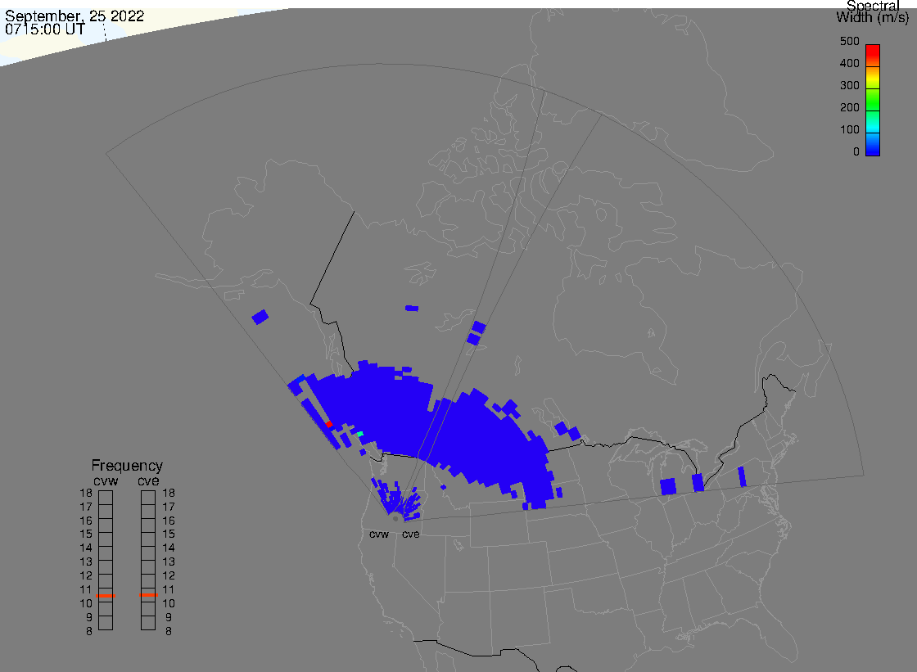Click the '8' label left of the cvw bar
The image size is (917, 672).
point(89,632)
